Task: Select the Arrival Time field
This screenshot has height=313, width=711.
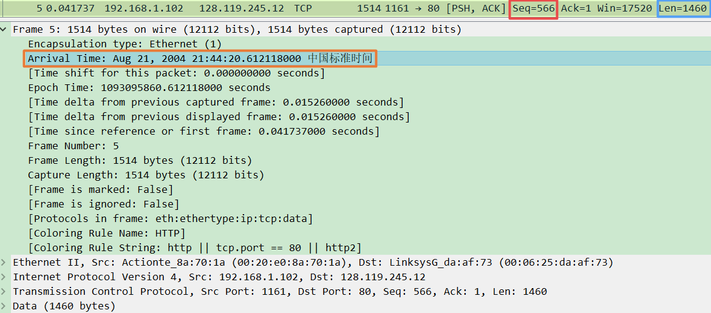Action: pos(200,58)
